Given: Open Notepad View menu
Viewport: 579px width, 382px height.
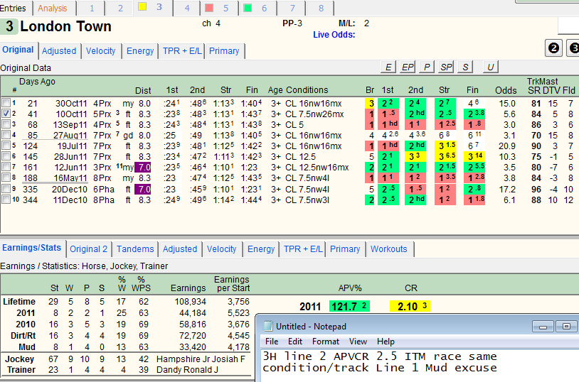Looking at the screenshot, I should pos(358,342).
